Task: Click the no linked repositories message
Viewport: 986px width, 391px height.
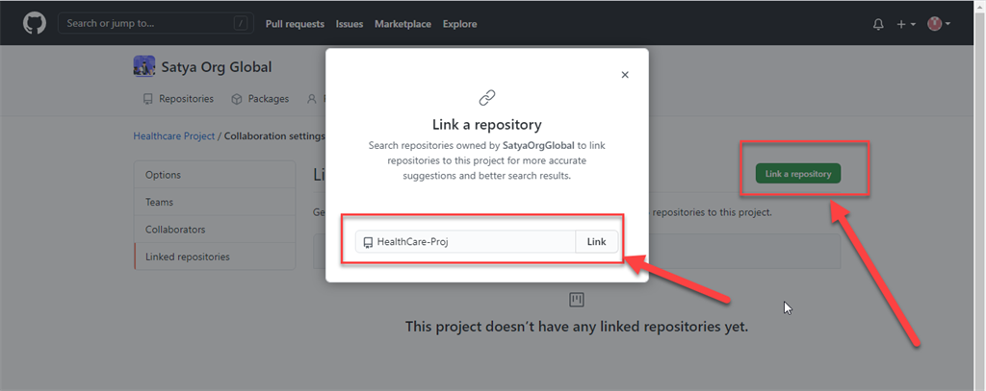Action: click(577, 327)
